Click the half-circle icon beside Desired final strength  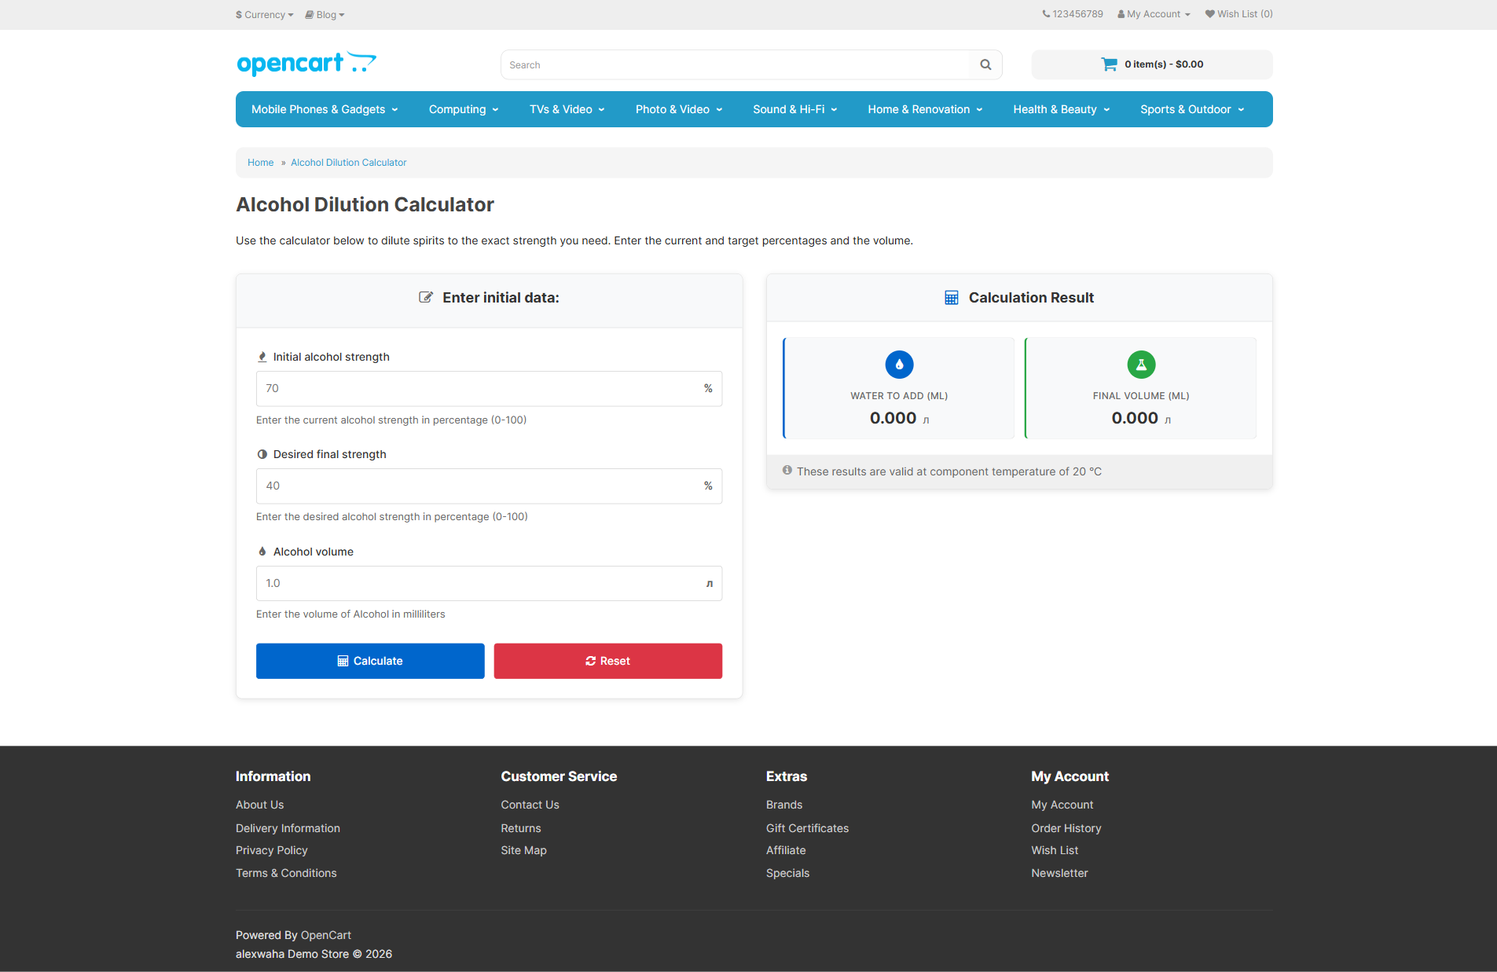[262, 454]
